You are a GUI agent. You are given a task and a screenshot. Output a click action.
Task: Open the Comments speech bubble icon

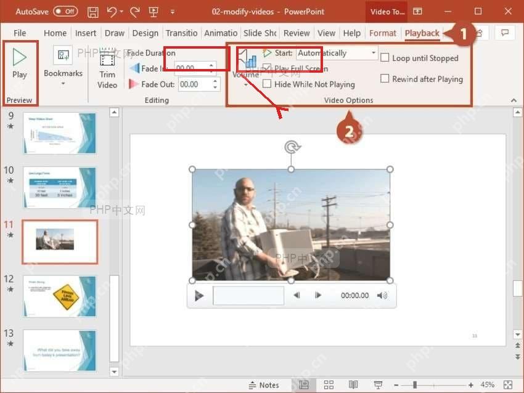[x=505, y=33]
